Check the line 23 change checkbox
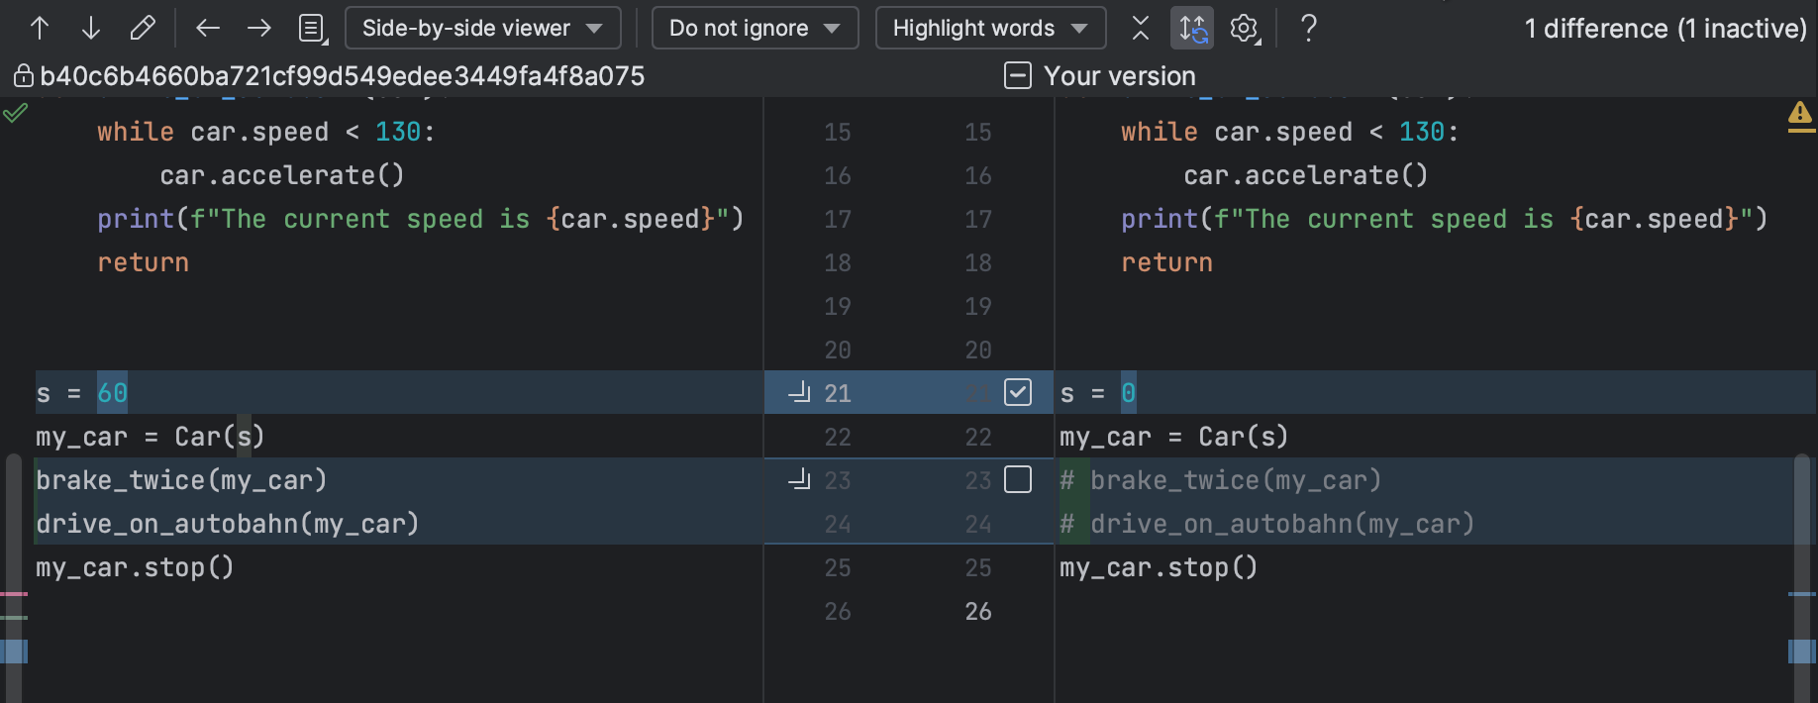Screen dimensions: 1818x703 [x=1018, y=479]
